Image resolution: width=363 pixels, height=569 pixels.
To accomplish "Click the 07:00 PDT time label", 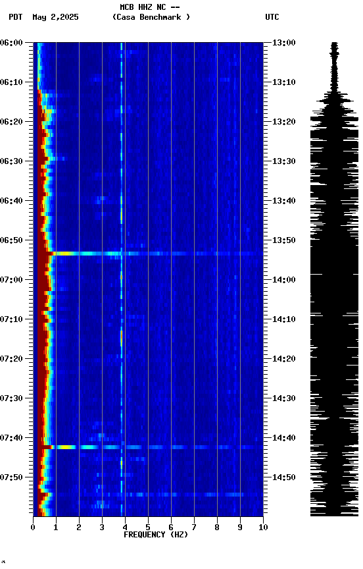I will pos(11,280).
